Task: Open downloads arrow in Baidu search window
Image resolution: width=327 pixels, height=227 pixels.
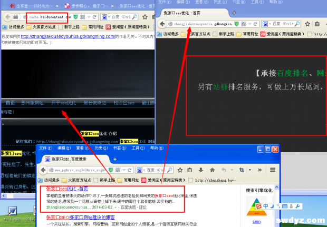Action: 201,170
